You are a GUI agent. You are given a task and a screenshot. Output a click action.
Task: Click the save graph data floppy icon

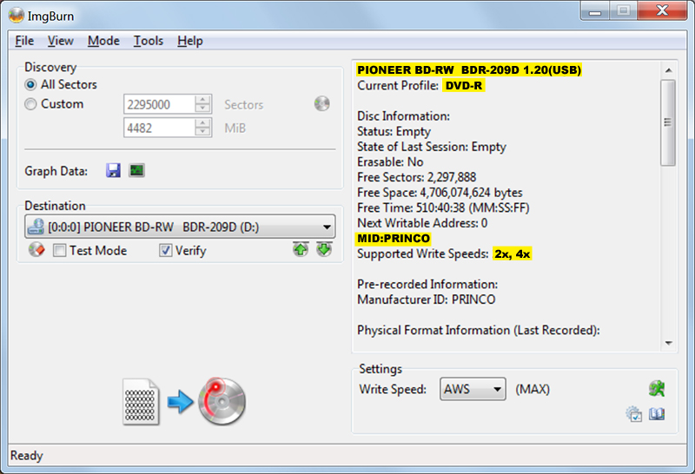tap(113, 171)
